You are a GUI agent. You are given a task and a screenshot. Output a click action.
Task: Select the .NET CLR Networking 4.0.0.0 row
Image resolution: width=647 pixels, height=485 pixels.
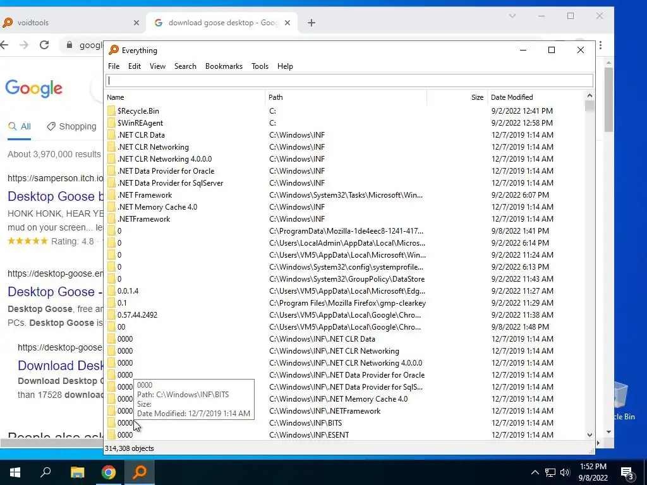(x=345, y=159)
